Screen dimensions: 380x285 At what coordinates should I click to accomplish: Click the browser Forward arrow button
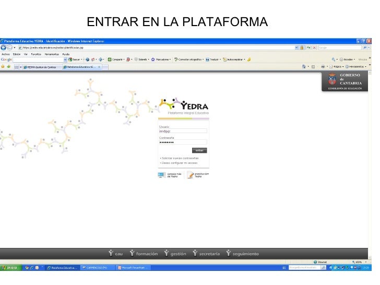[x=10, y=47]
